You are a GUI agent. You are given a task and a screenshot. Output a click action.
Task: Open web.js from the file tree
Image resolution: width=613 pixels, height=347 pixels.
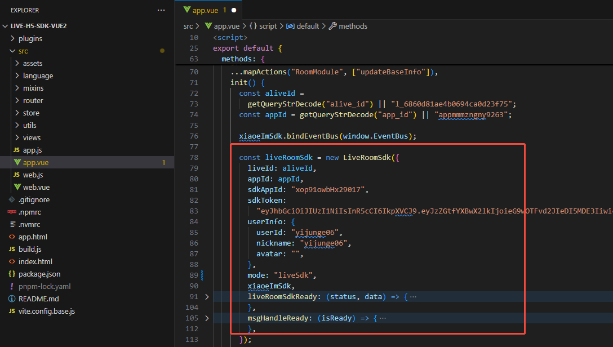(33, 175)
